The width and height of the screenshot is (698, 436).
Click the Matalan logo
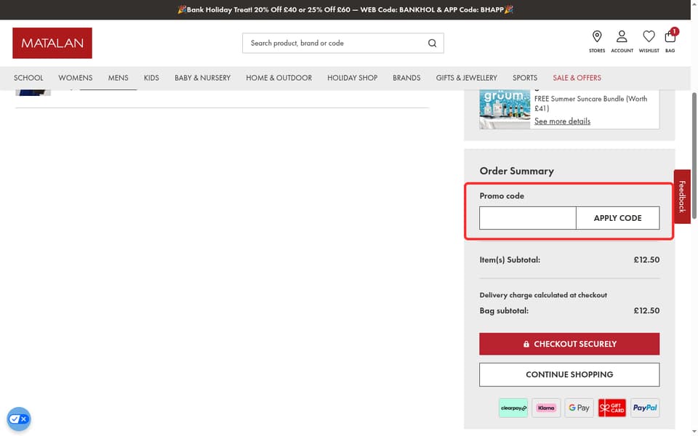tap(52, 43)
